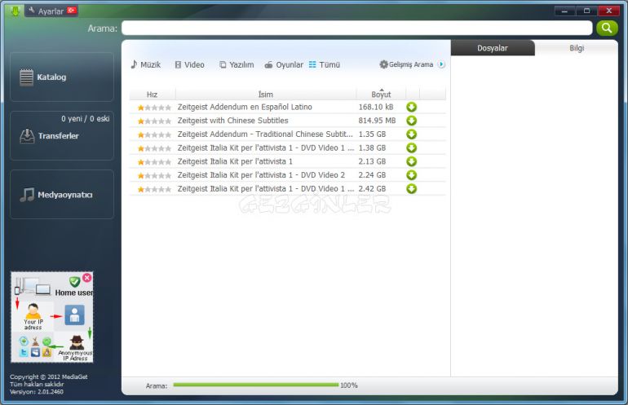Select row Zeitgeist Italia Kit per l'attivista 1
The height and width of the screenshot is (405, 628).
(288, 161)
